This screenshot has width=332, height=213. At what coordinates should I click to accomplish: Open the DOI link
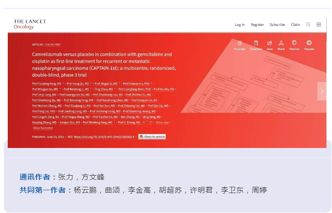(104, 137)
